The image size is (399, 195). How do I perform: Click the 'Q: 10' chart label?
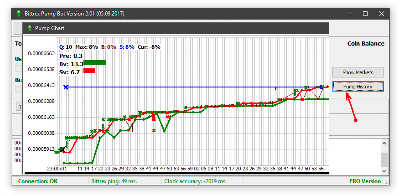pos(66,47)
